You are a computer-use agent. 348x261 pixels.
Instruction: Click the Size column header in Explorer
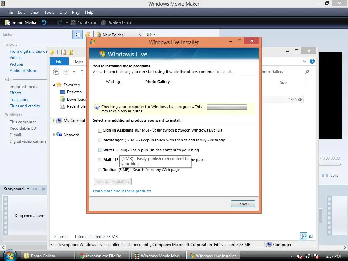pos(283,83)
